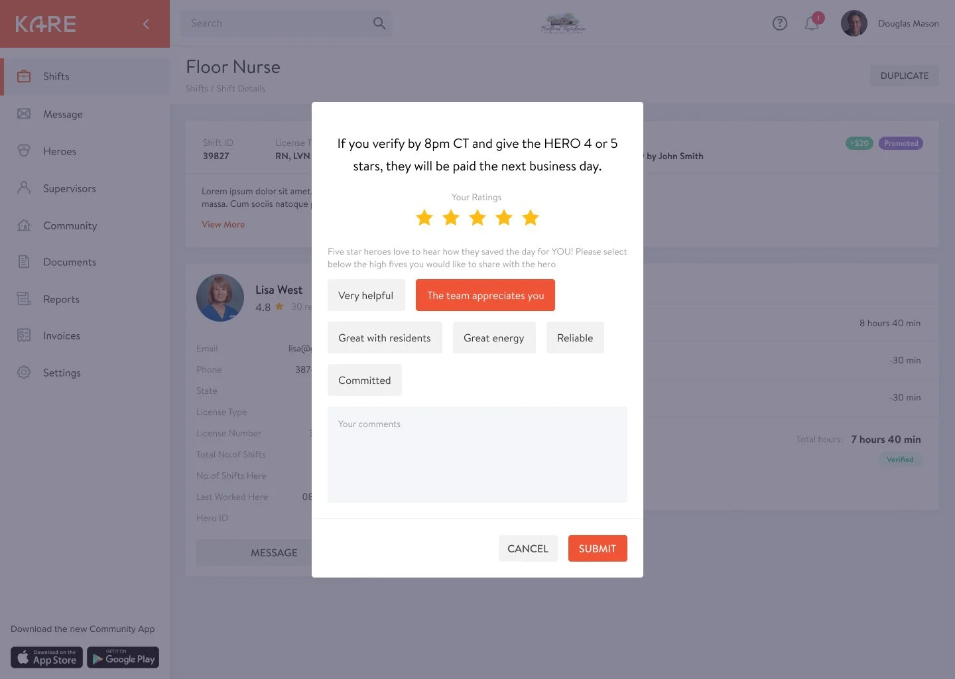Go to Heroes in the sidebar
This screenshot has height=679, width=955.
coord(85,151)
